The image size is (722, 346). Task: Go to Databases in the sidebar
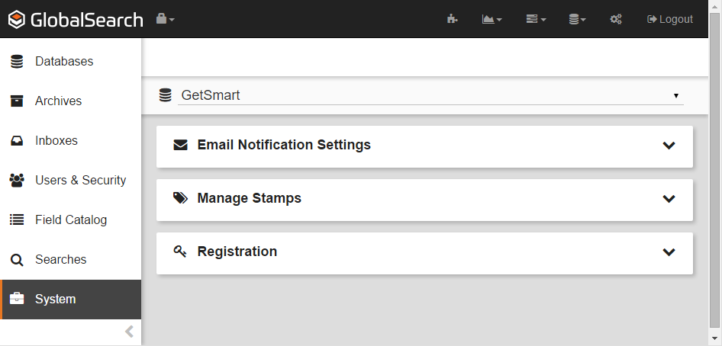tap(64, 62)
